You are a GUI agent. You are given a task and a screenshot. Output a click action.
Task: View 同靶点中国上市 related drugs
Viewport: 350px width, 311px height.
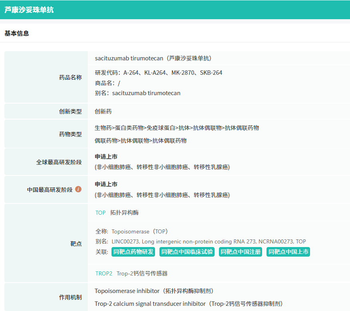288,252
